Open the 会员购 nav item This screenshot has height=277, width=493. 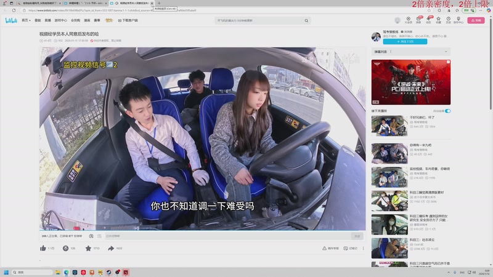(x=75, y=20)
